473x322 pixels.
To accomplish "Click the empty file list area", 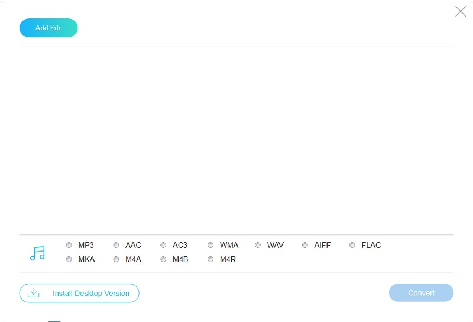I will click(237, 139).
